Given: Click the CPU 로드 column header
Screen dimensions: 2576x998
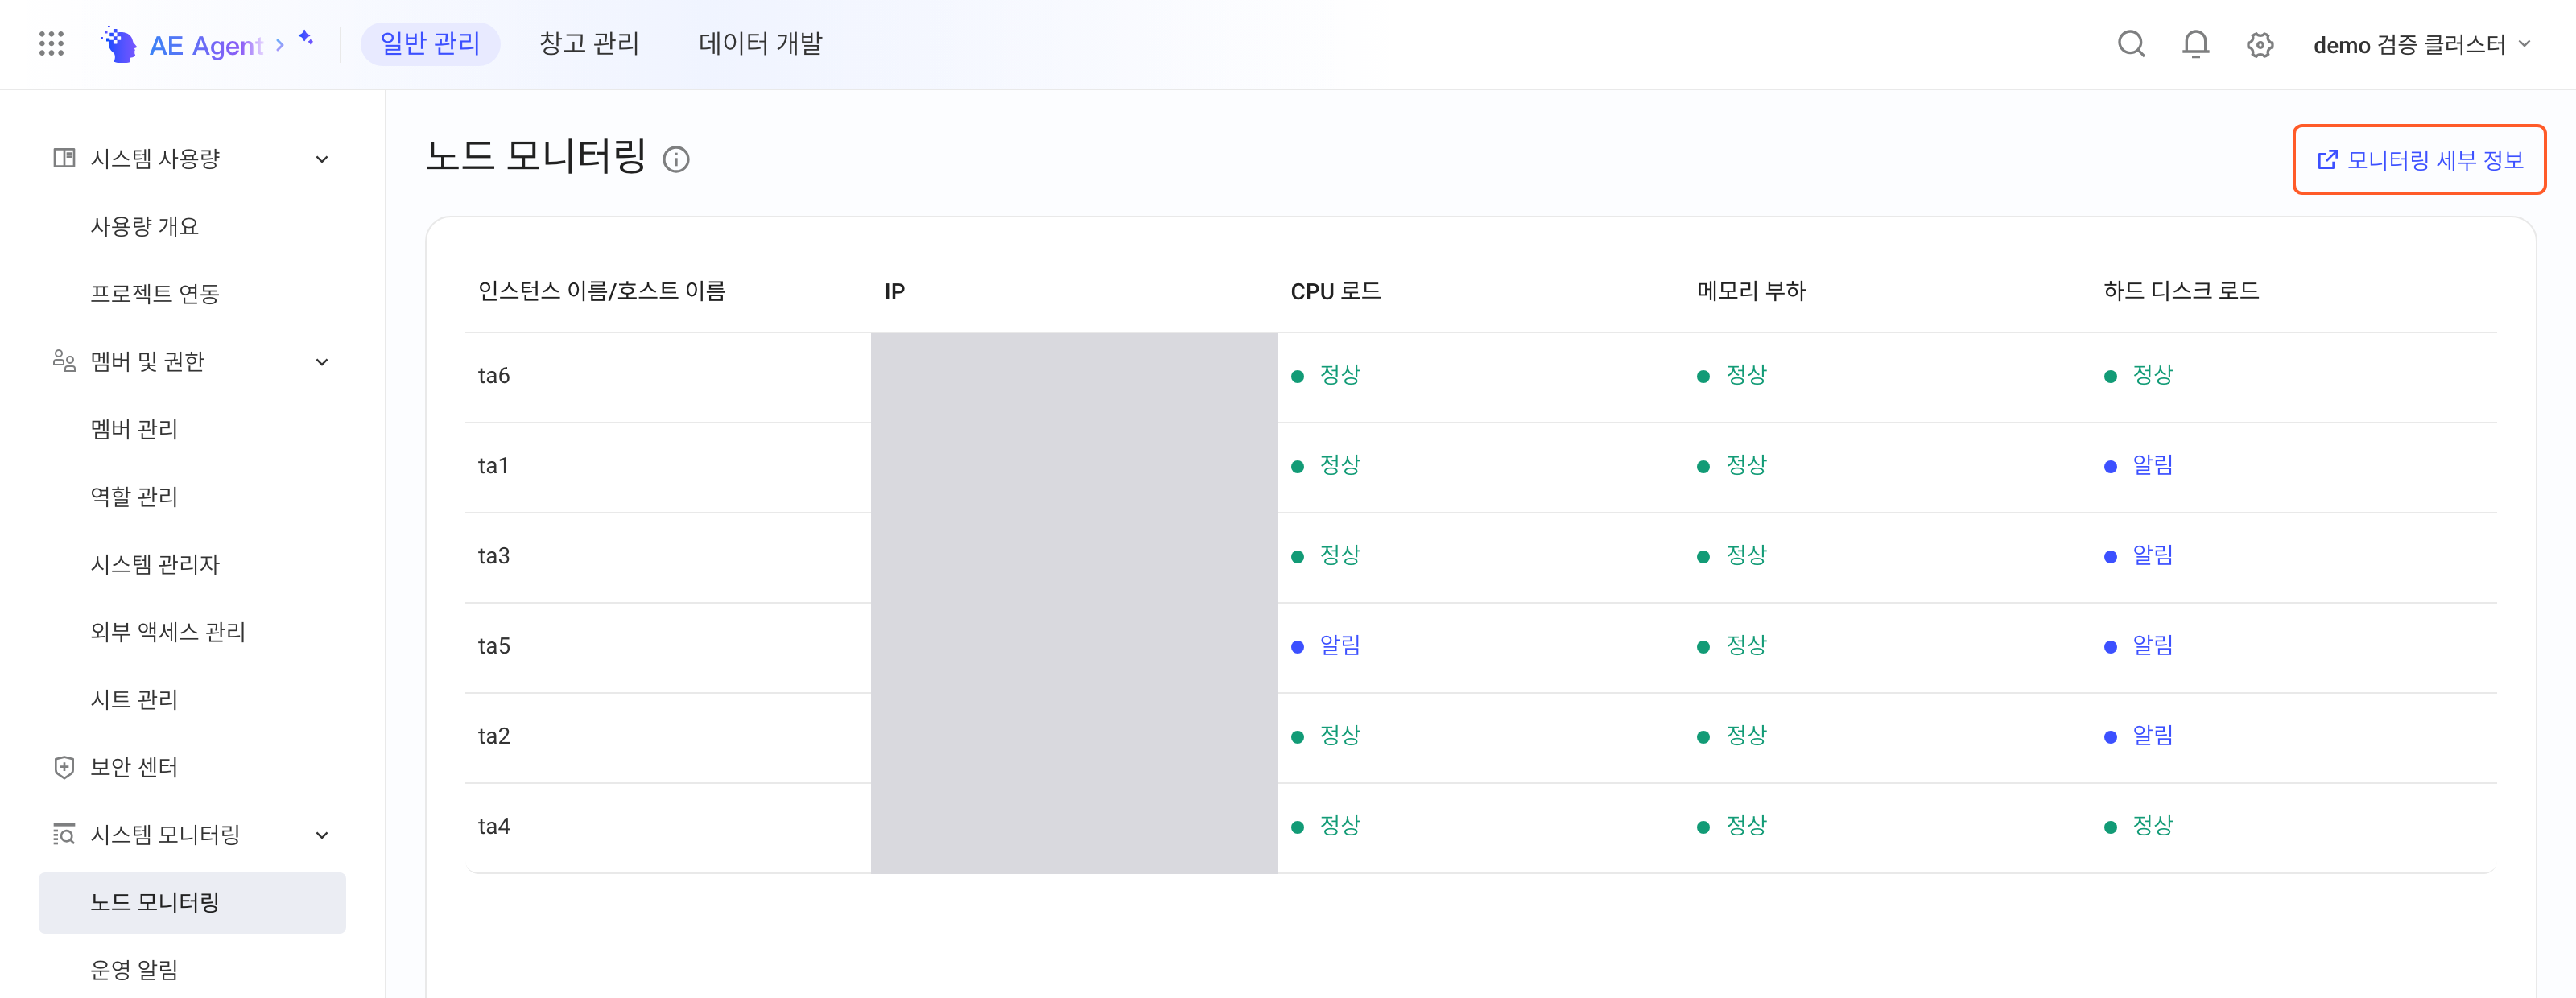Looking at the screenshot, I should 1335,291.
